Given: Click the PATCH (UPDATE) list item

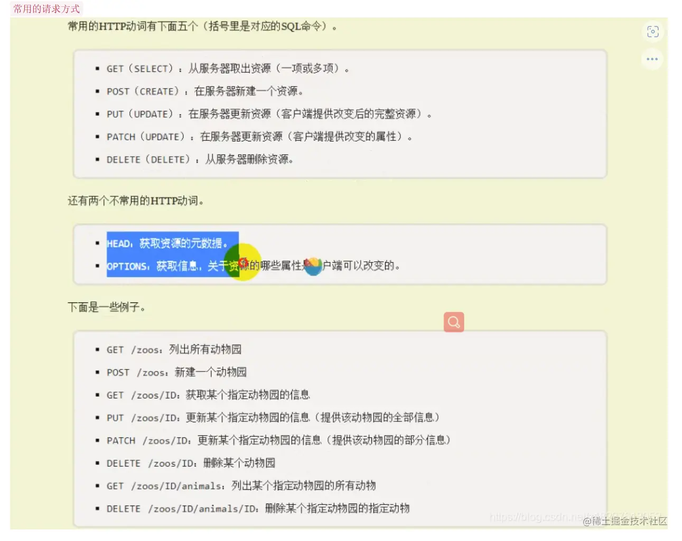Looking at the screenshot, I should tap(259, 137).
